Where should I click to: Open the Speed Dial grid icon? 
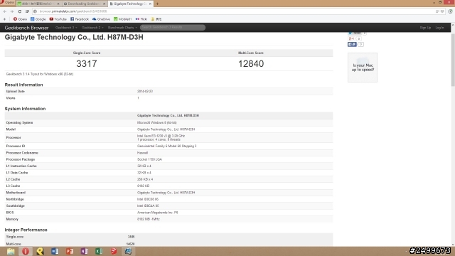pos(27,11)
